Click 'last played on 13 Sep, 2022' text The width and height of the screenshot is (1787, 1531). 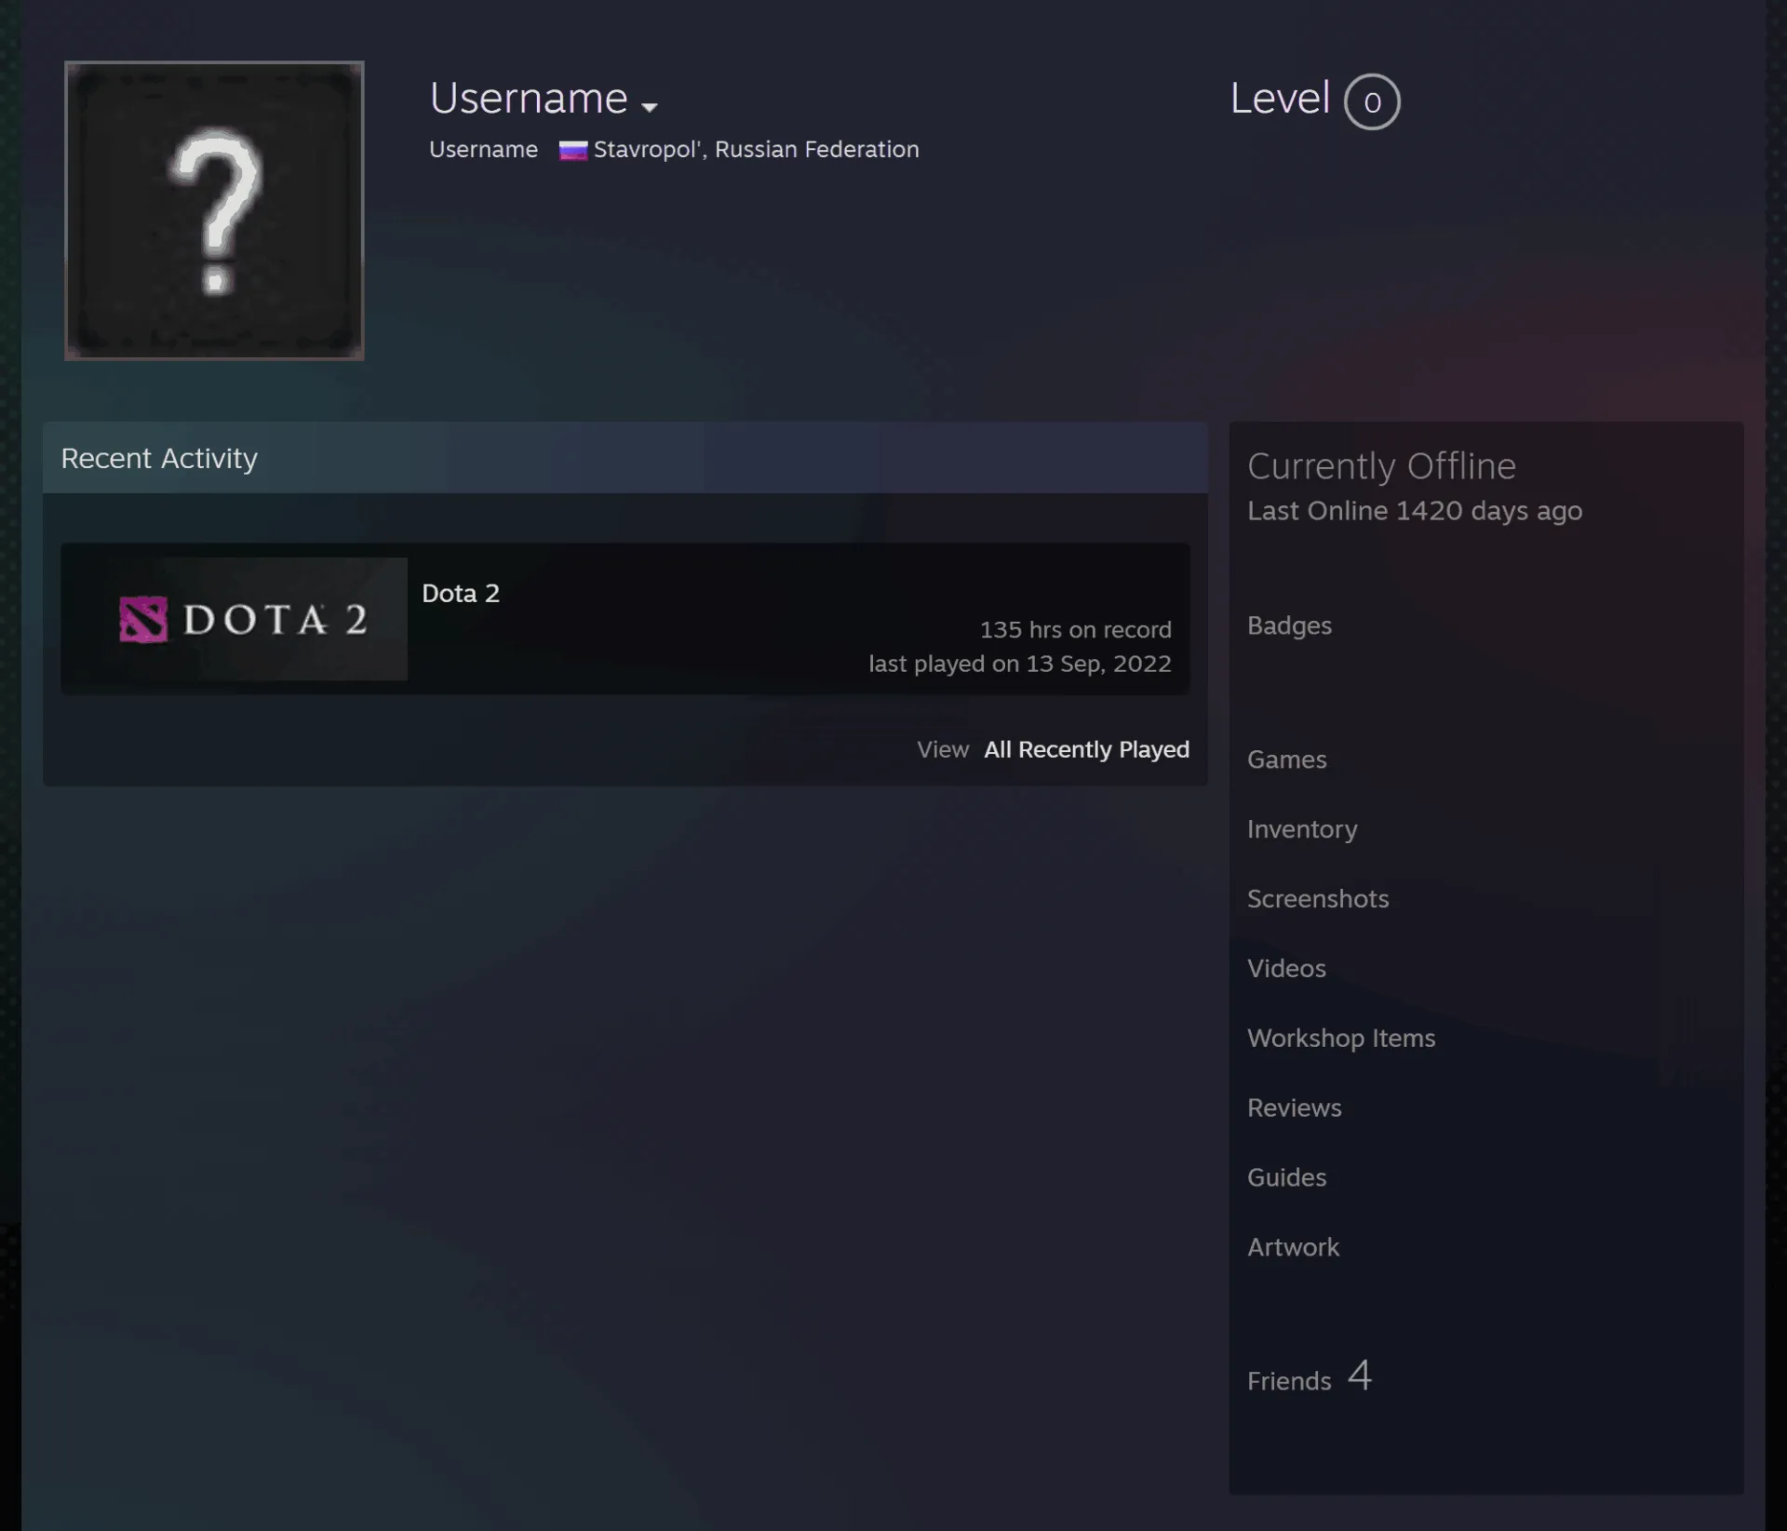(x=1020, y=664)
